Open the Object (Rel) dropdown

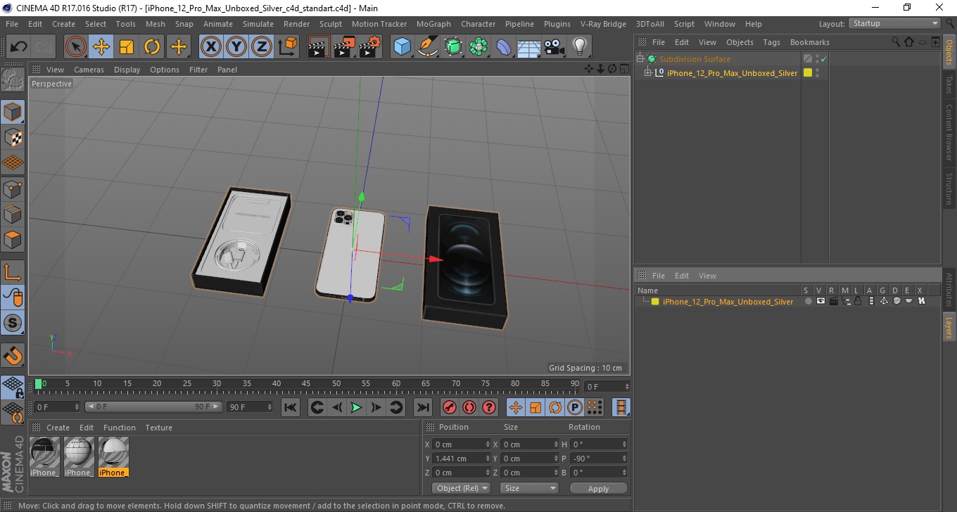461,488
